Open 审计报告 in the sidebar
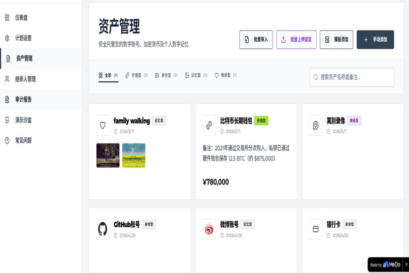Viewport: 409px width, 273px height. coord(41,100)
